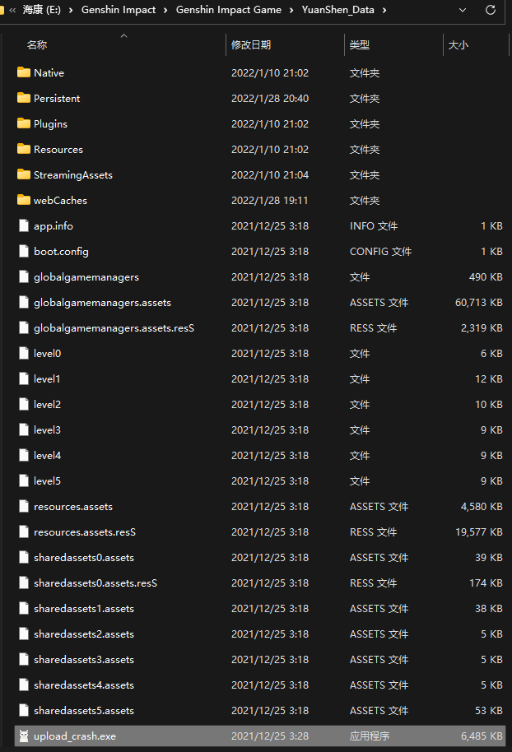Select the StreamingAssets folder icon
This screenshot has width=512, height=752.
point(24,174)
